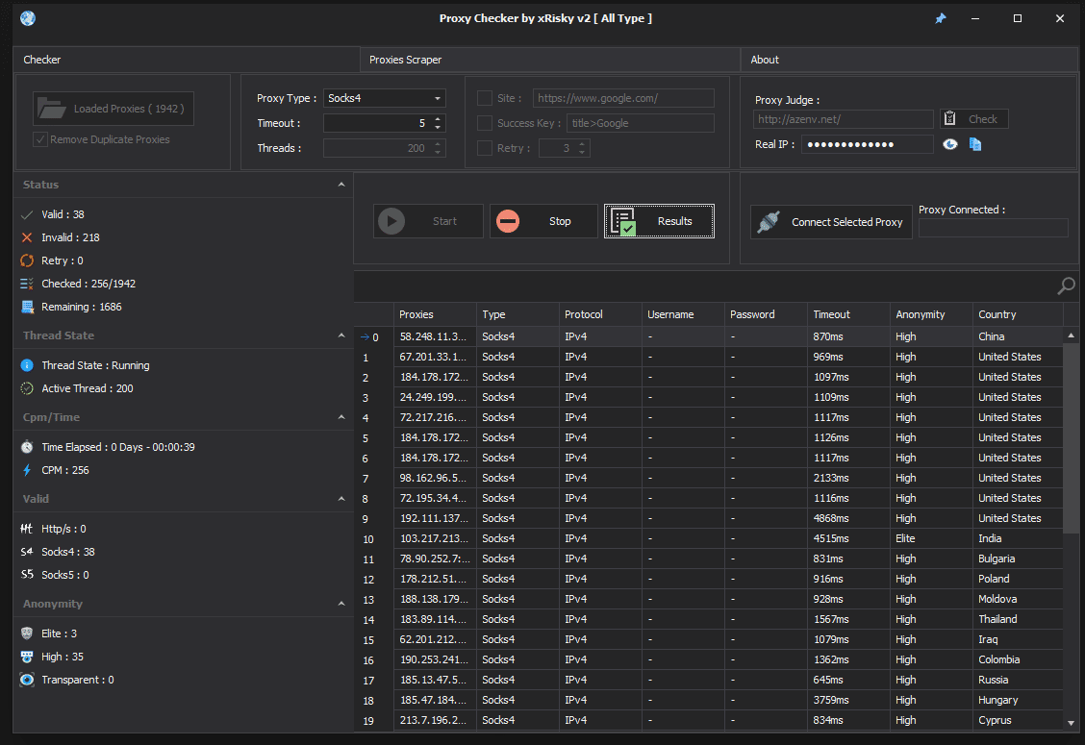Collapse the Cpm/Time section

point(341,417)
